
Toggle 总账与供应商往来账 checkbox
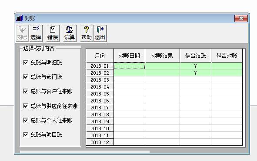tap(26, 106)
